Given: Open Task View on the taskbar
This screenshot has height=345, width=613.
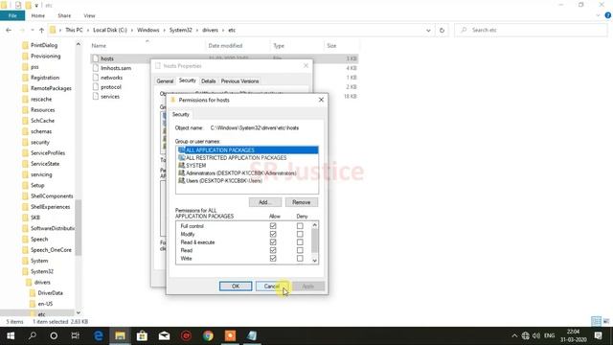Looking at the screenshot, I should point(76,335).
